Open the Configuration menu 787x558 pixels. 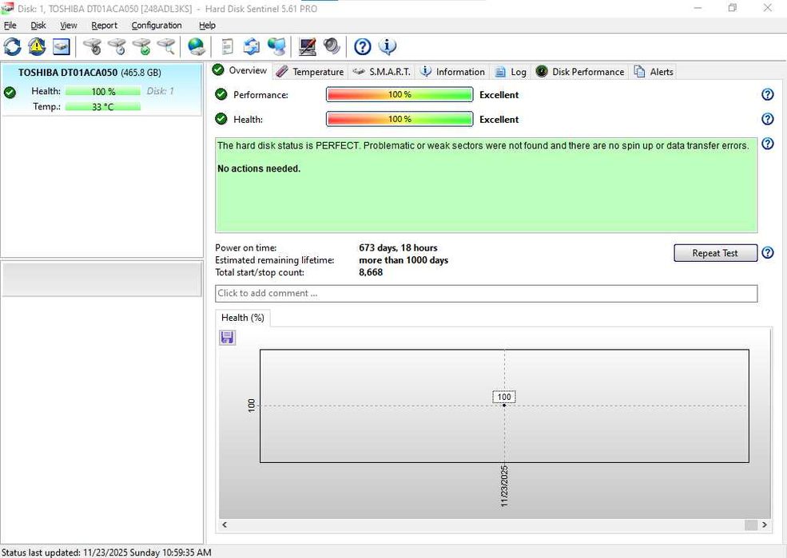coord(157,25)
